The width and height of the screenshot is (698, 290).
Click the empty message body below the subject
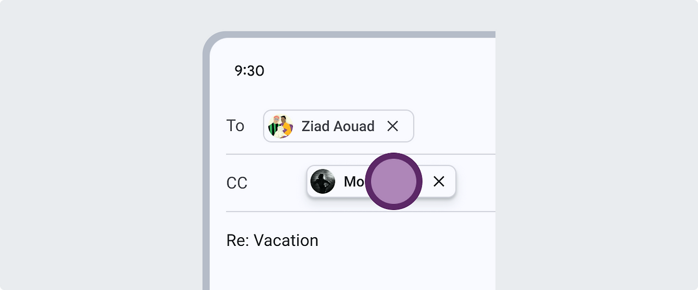(349, 272)
